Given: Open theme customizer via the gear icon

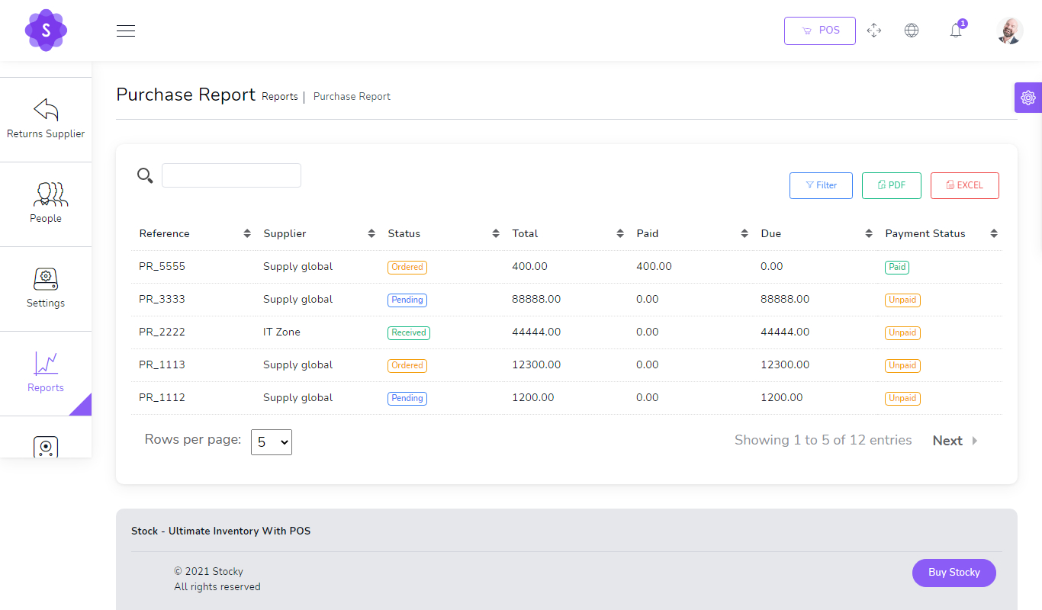Looking at the screenshot, I should point(1028,98).
